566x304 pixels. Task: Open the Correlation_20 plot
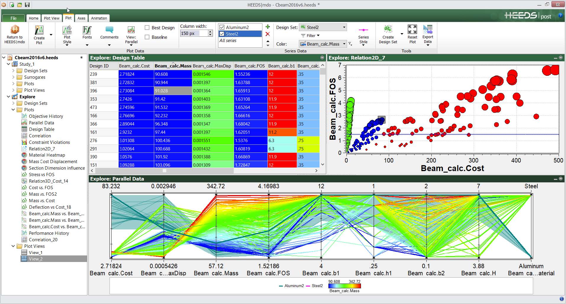(x=43, y=240)
